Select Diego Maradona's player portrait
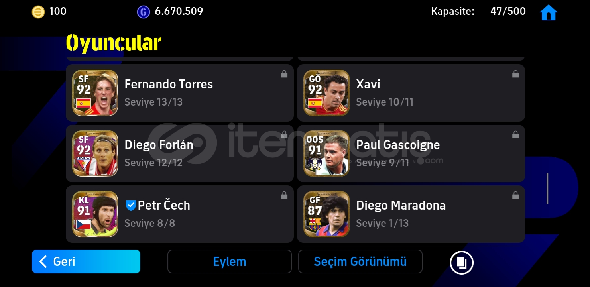The image size is (590, 287). pos(326,214)
